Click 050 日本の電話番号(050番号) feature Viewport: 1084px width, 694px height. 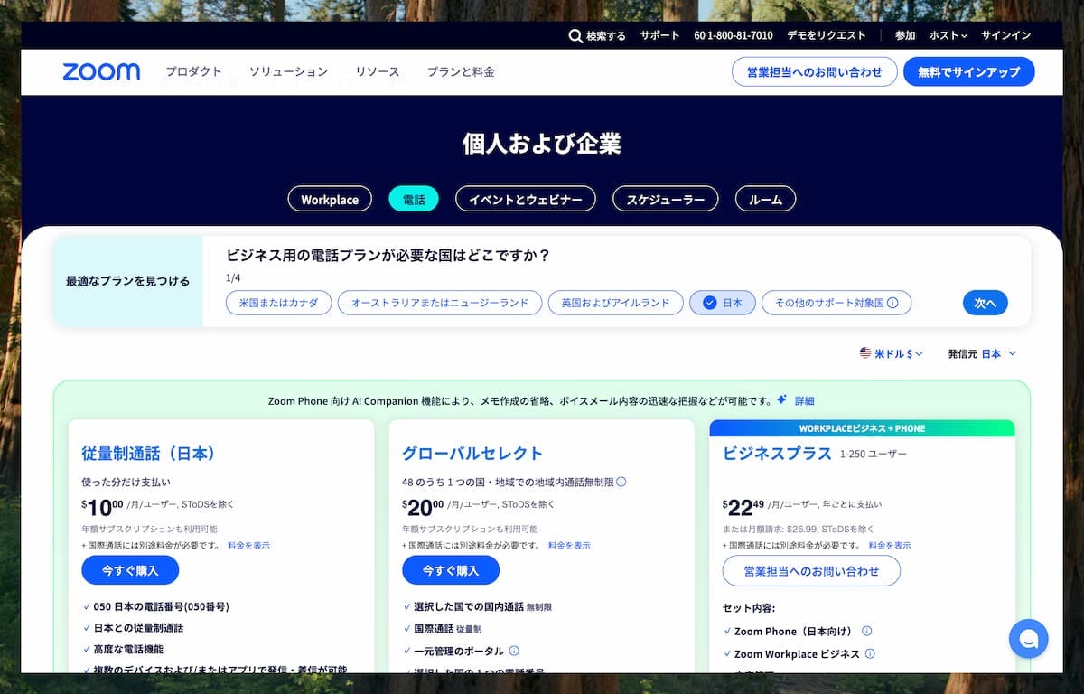tap(161, 607)
